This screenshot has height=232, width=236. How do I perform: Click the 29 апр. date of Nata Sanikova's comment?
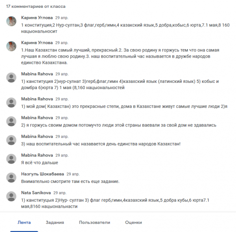click(60, 193)
